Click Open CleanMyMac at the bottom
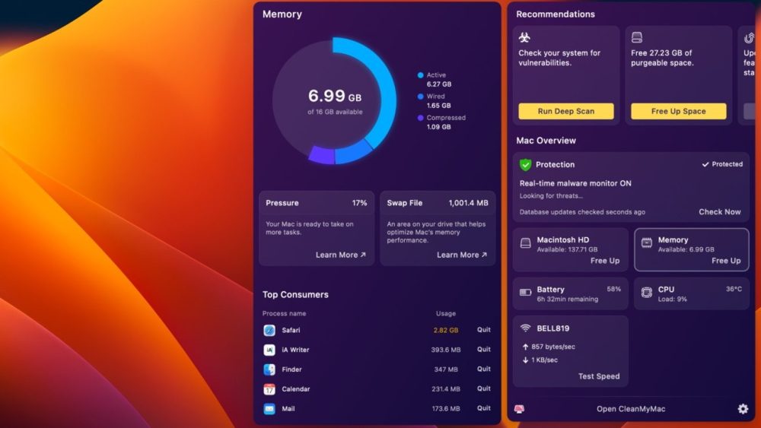Screen dimensions: 761x428 click(x=630, y=409)
